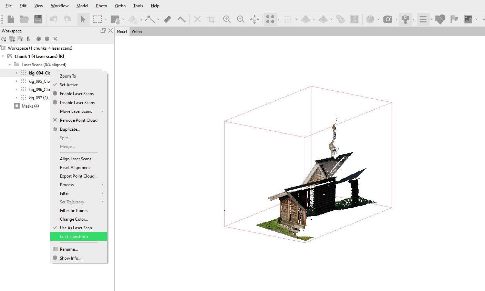Zoom in with the magnifier plus icon
The height and width of the screenshot is (291, 485).
point(227,19)
